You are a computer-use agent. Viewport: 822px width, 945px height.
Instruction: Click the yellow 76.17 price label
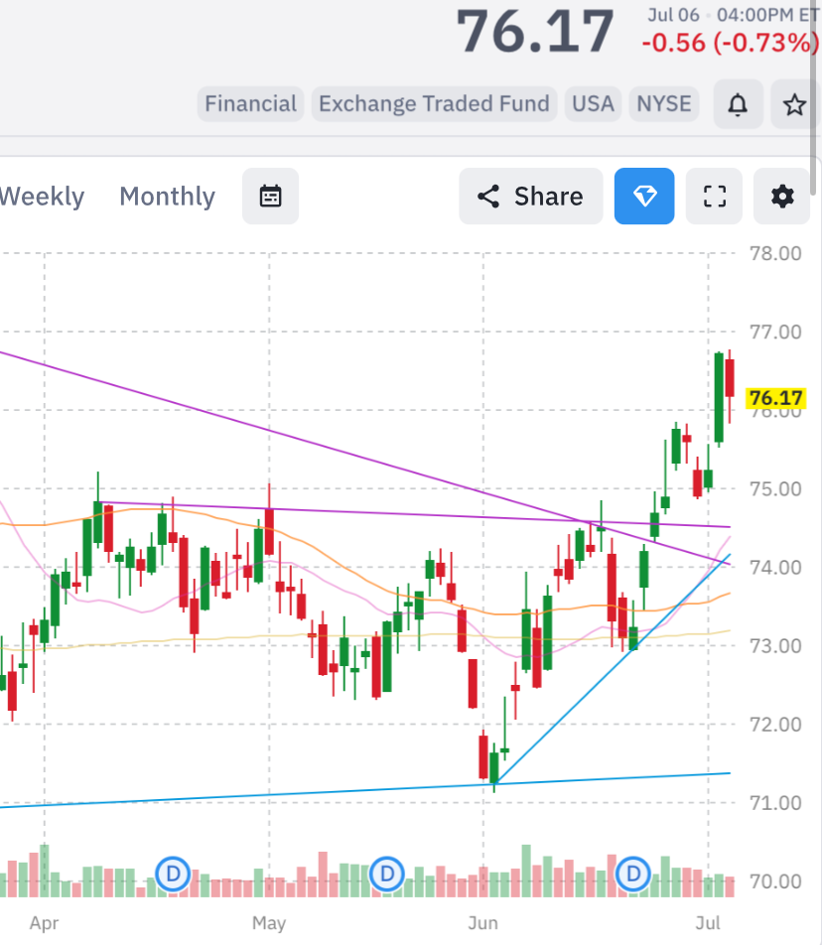[775, 398]
